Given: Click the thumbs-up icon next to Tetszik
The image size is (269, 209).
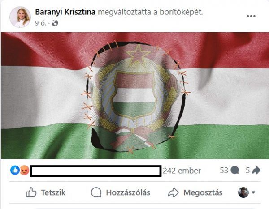Looking at the screenshot, I should 31,192.
